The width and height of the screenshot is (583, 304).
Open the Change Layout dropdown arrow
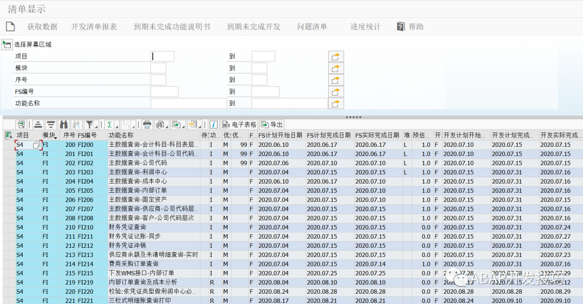point(200,127)
